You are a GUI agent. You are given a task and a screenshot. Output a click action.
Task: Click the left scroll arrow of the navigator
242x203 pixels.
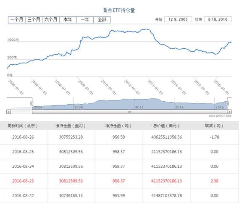pos(9,112)
